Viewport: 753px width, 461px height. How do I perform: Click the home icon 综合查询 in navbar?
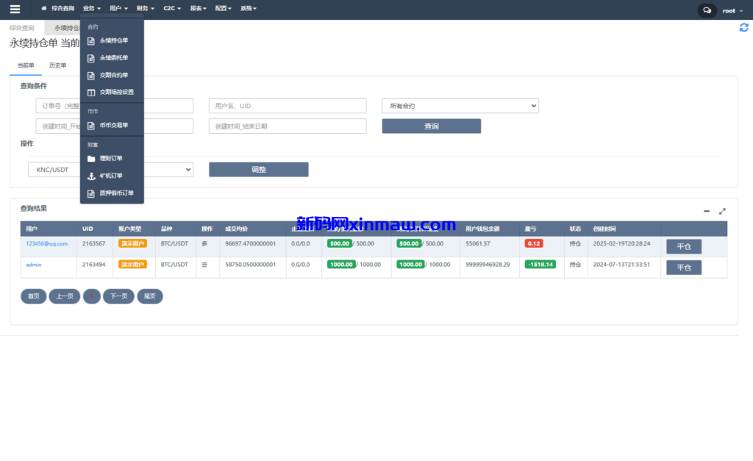pos(57,9)
